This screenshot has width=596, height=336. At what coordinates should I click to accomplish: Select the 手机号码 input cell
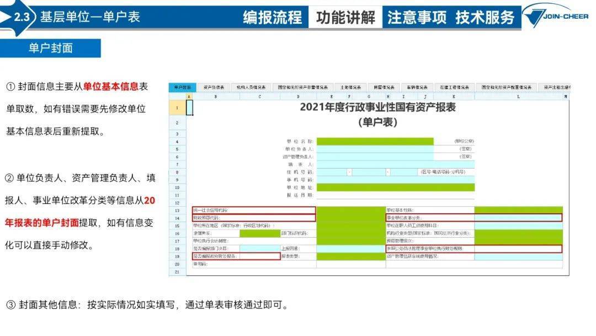394,180
